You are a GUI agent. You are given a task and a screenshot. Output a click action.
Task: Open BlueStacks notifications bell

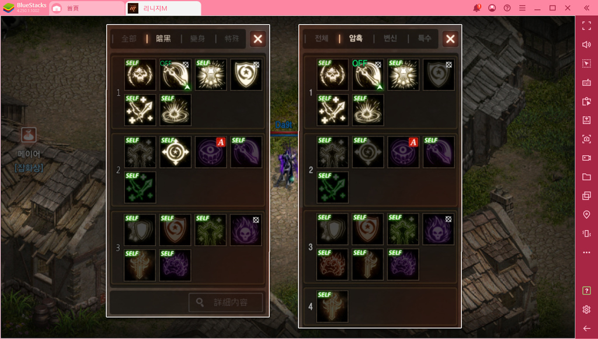[x=477, y=8]
